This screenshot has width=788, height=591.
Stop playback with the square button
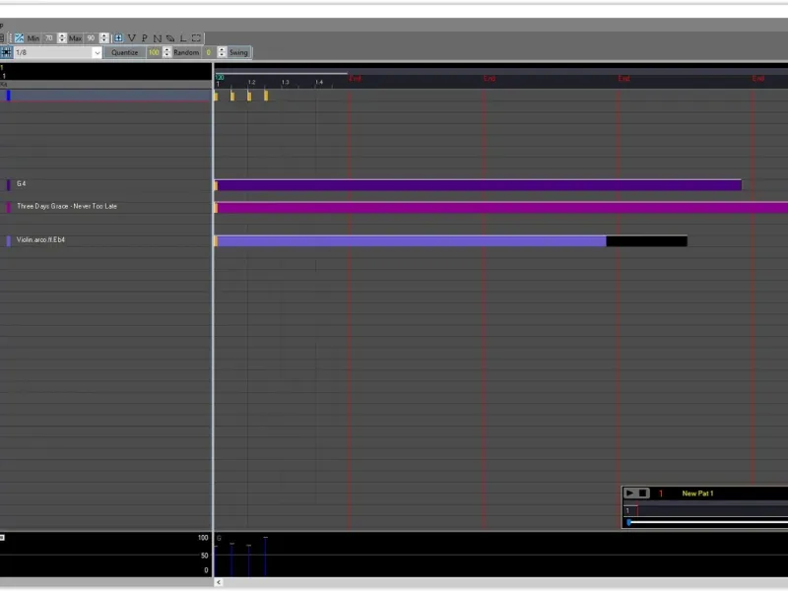(x=643, y=493)
